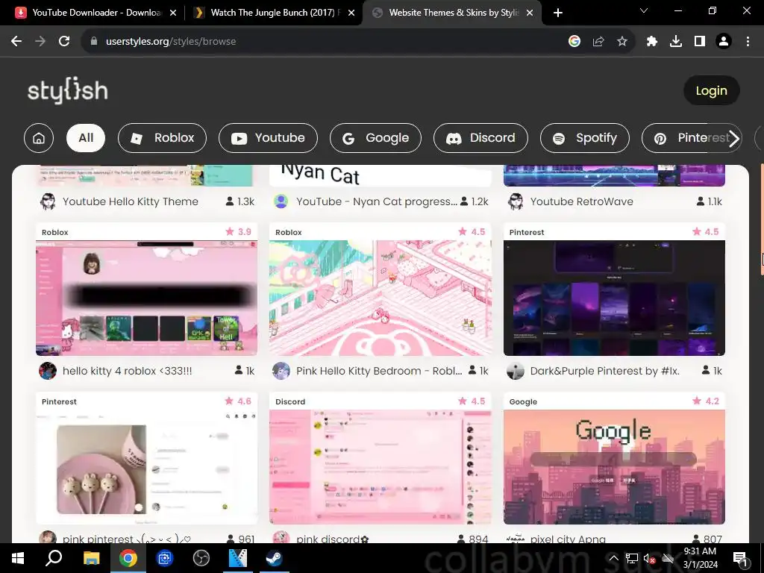This screenshot has width=764, height=573.
Task: Toggle Chrome side panel
Action: click(x=700, y=42)
